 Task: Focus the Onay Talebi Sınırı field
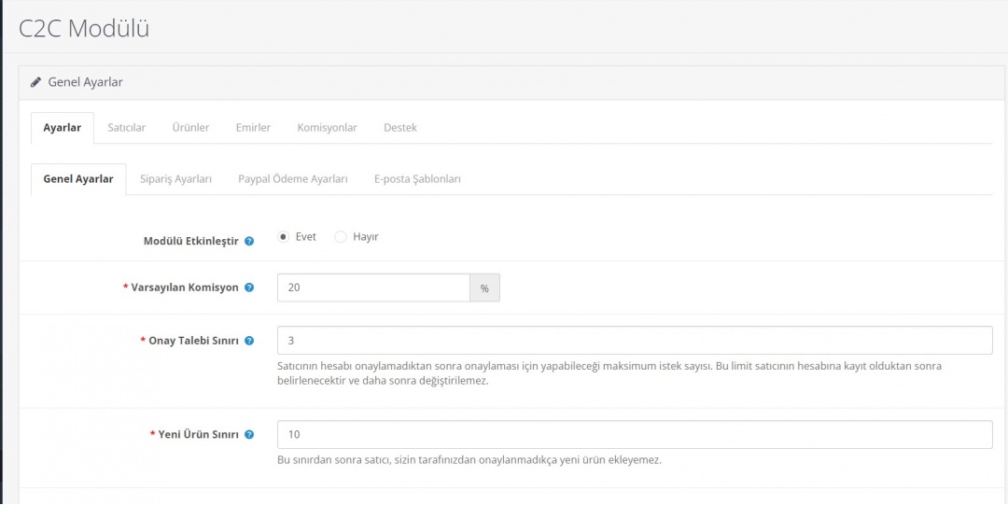pos(634,341)
